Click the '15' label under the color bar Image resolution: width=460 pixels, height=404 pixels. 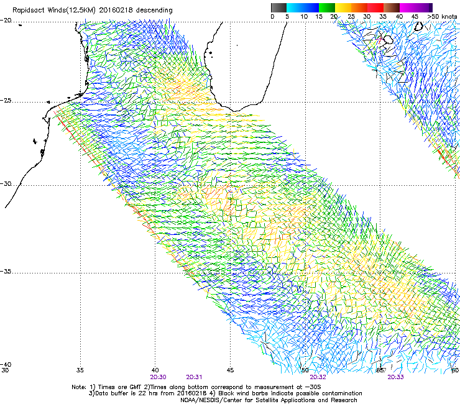[319, 17]
